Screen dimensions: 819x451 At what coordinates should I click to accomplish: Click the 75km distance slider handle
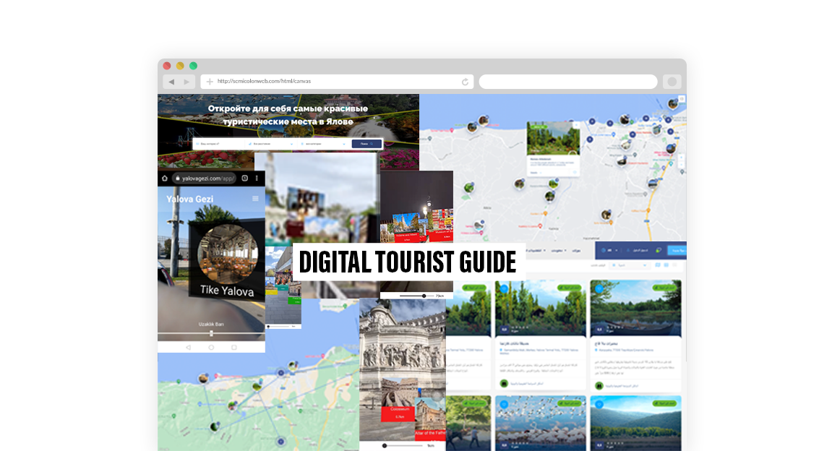click(x=424, y=296)
